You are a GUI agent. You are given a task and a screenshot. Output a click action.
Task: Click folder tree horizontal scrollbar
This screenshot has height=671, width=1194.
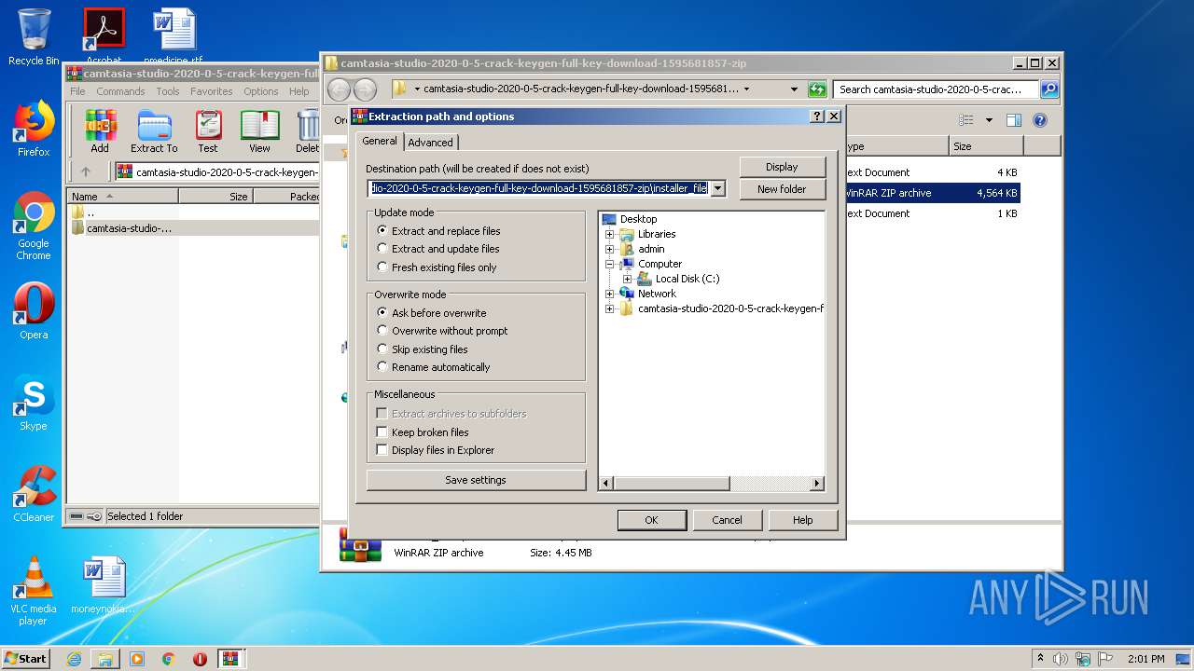(x=712, y=483)
